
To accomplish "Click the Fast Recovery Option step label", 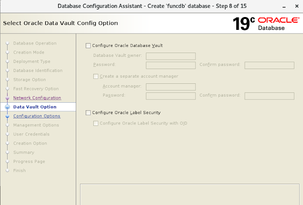I will [36, 89].
